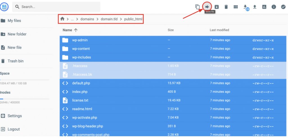Click the select-all checkmark icon
Screen dimensions: 288x138
tap(283, 7)
